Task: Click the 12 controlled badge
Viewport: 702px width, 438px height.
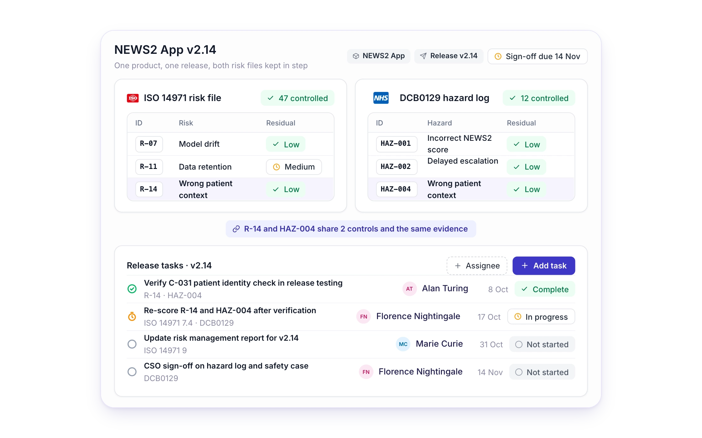Action: 539,98
